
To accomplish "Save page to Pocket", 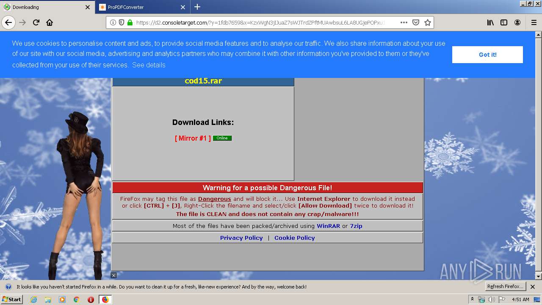I will click(416, 22).
